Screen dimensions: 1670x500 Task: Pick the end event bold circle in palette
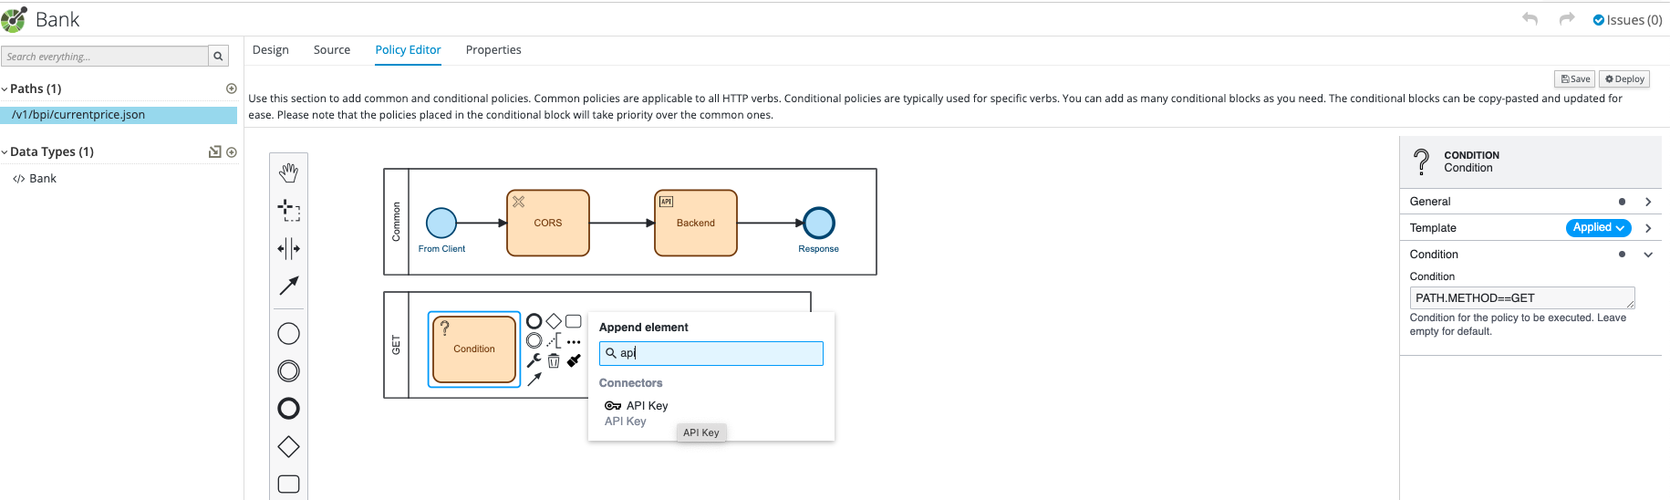[288, 409]
